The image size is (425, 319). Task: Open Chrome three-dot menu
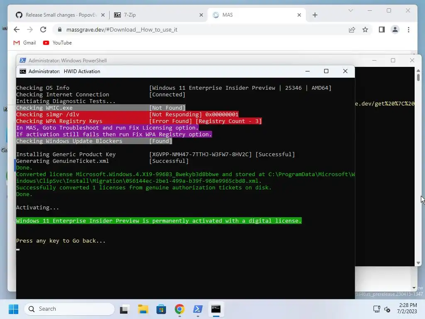pos(408,29)
